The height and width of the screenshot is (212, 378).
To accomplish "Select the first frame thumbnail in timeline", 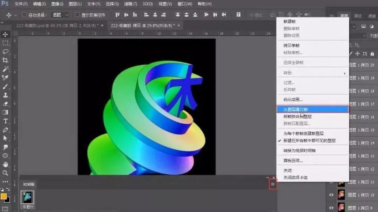I will point(27,197).
